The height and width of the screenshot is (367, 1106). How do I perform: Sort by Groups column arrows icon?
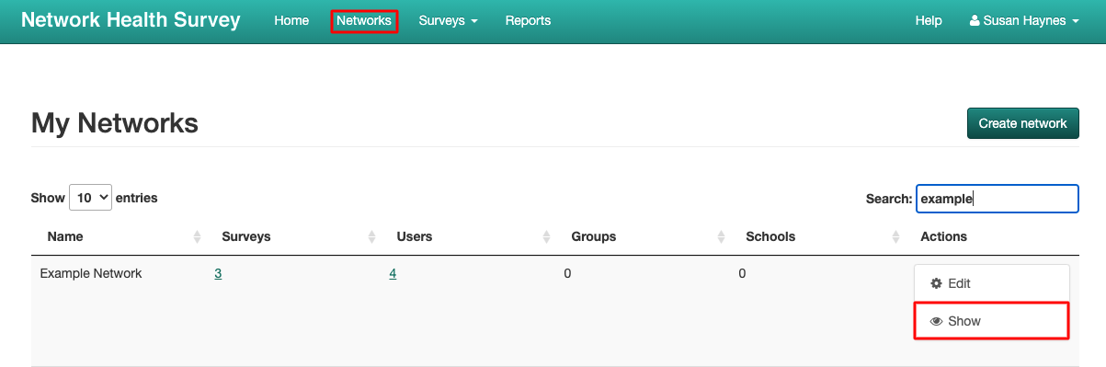coord(721,237)
